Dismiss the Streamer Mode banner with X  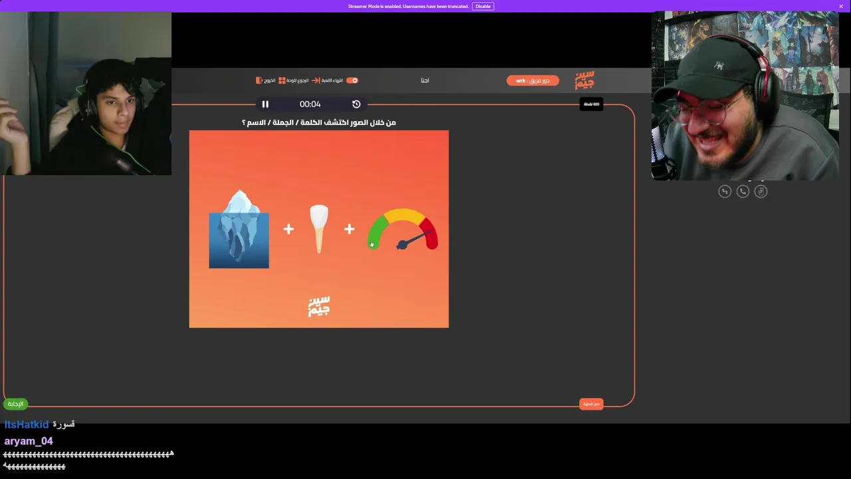click(840, 6)
